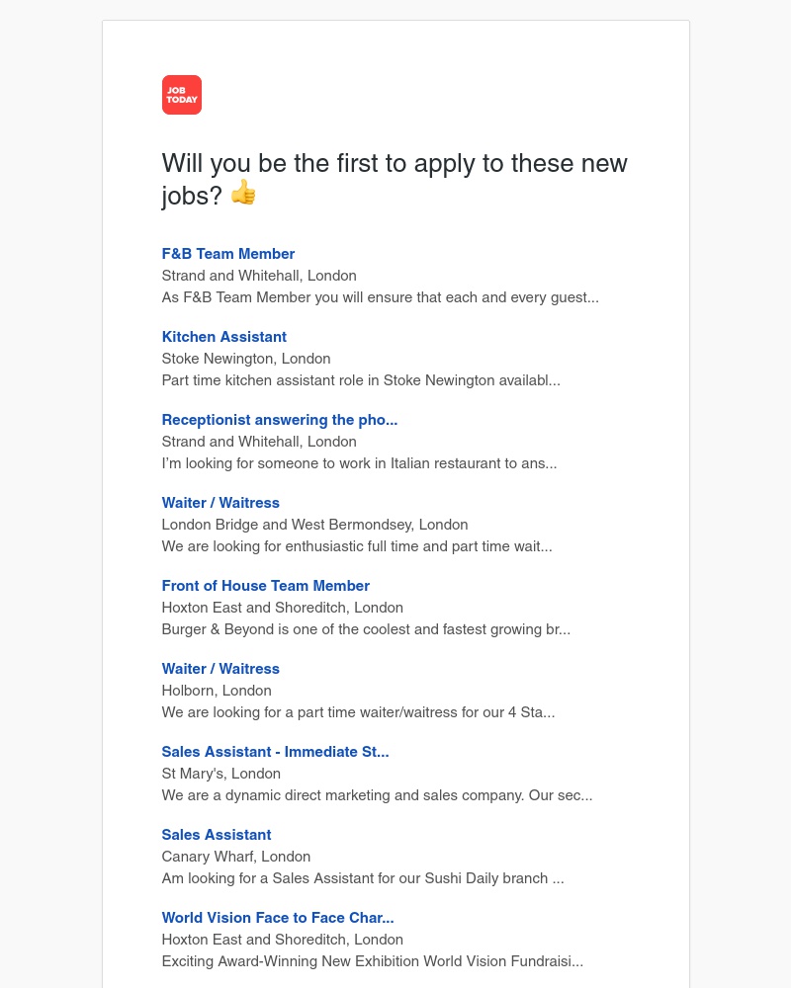Click the World Vision Fundraising description text
Image resolution: width=791 pixels, height=988 pixels.
(373, 961)
